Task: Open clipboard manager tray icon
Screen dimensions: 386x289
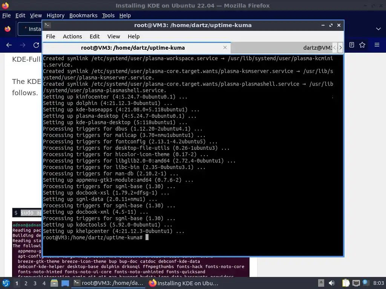Action: 346,283
